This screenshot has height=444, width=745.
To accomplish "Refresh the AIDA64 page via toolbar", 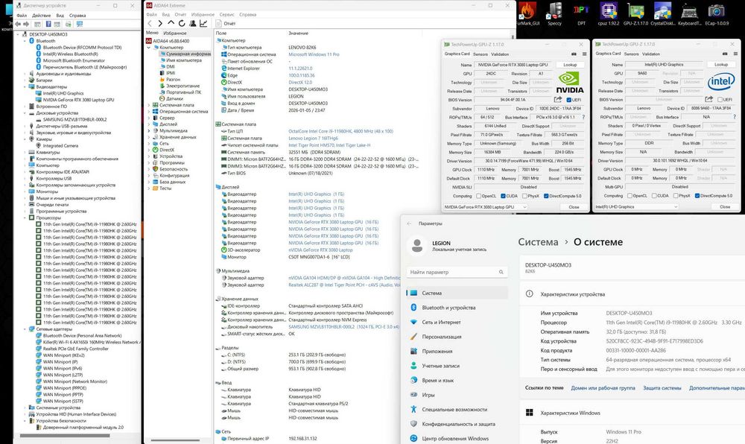I will 182,23.
